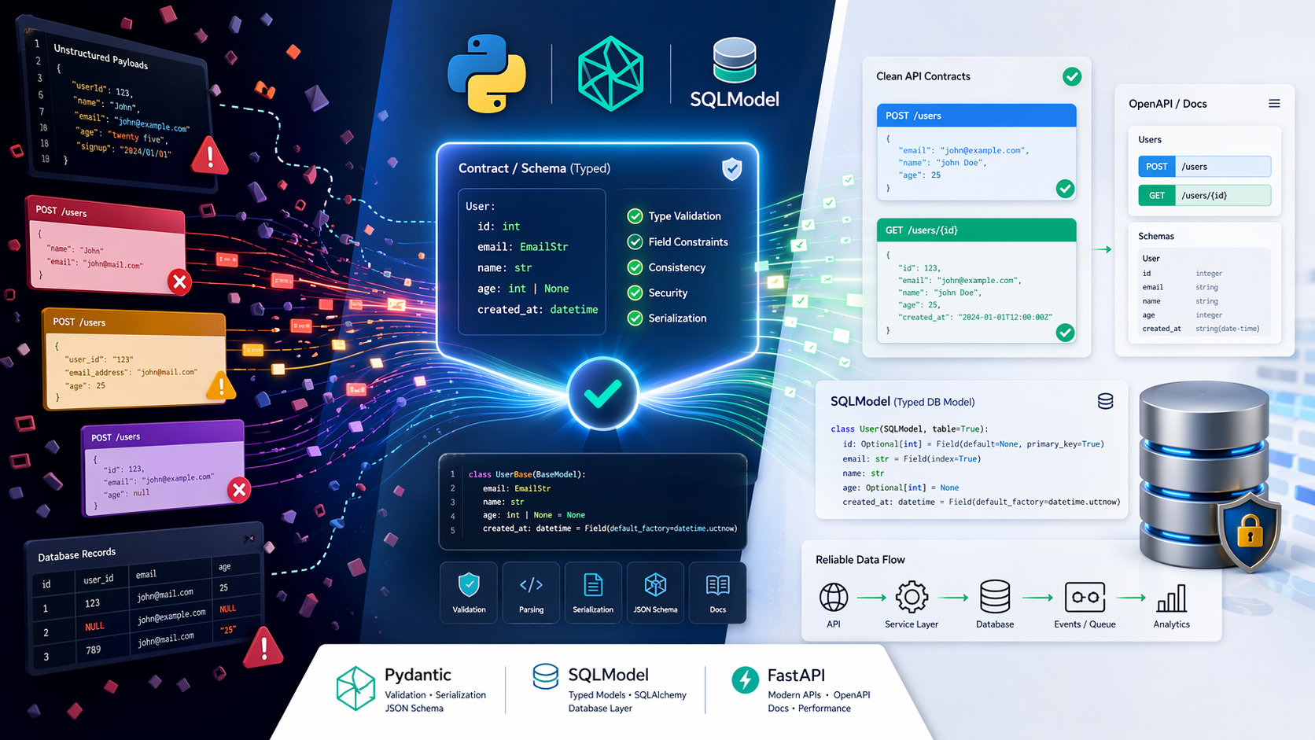
Task: Toggle the Type Validation check
Action: 635,216
